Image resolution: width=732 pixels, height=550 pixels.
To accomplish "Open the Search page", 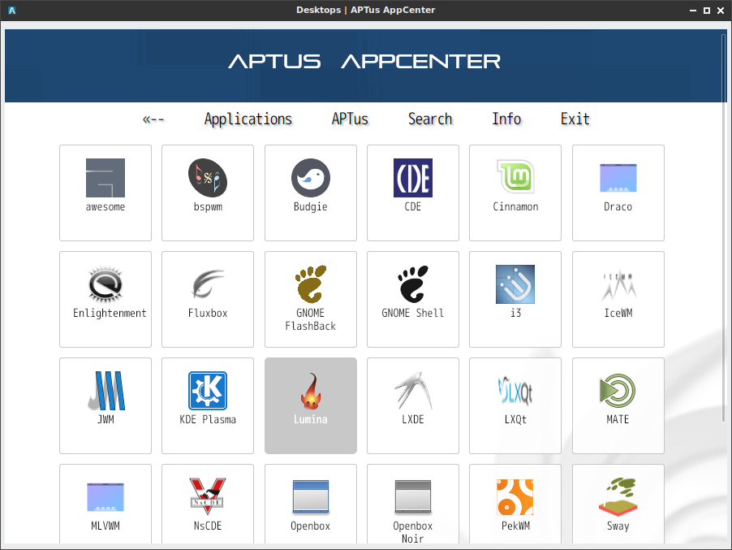I will [430, 119].
